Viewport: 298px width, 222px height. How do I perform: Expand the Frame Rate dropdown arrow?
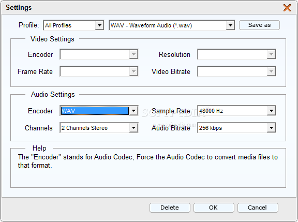pos(133,71)
